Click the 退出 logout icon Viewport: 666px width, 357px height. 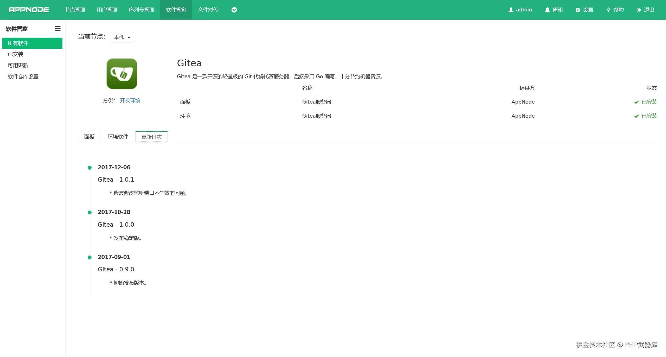(639, 10)
